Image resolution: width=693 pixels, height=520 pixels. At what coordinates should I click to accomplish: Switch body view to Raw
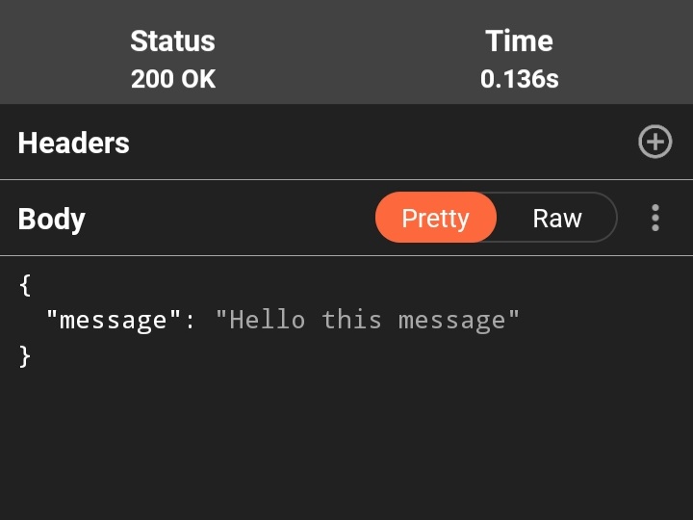pyautogui.click(x=557, y=218)
